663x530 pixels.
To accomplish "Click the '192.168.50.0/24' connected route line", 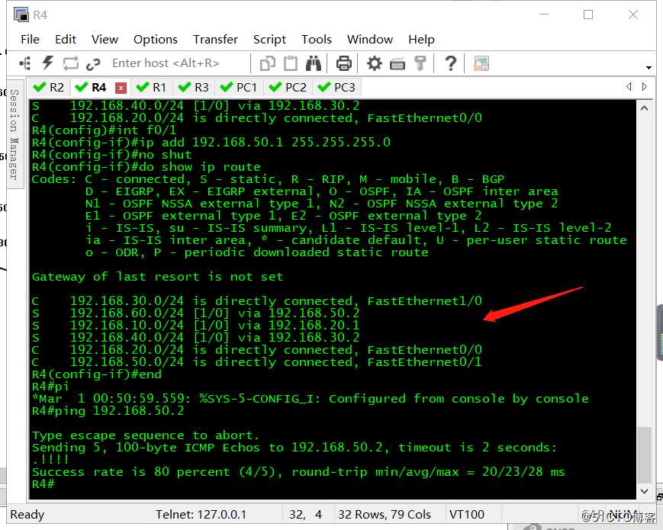I will coord(256,362).
